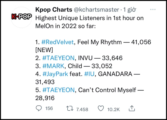Image resolution: width=167 pixels, height=120 pixels.
Task: Open the #MARK hashtag
Action: [x=53, y=66]
